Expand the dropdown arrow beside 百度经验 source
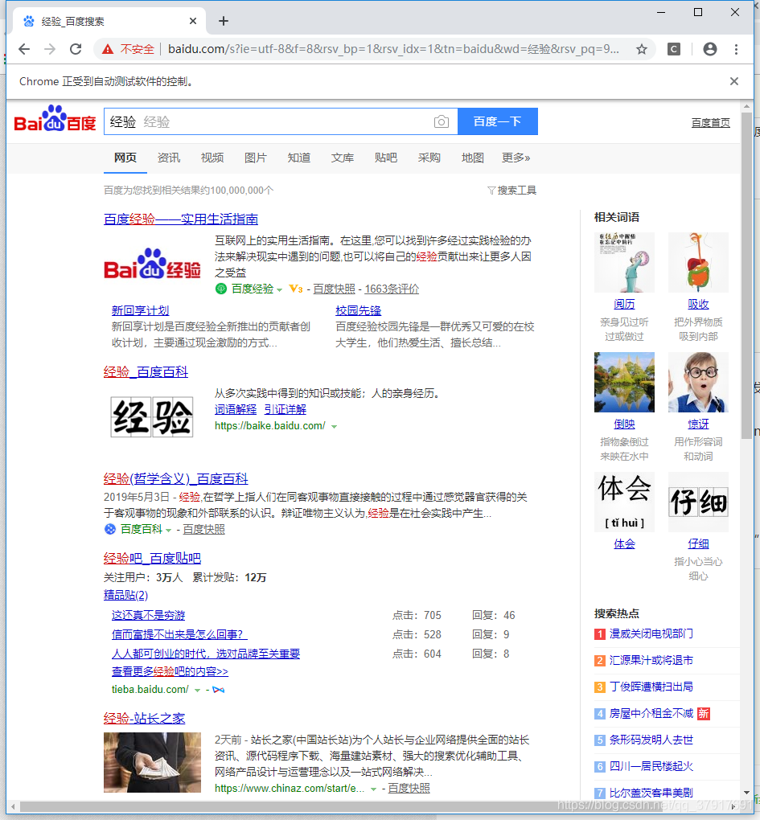 click(x=279, y=289)
